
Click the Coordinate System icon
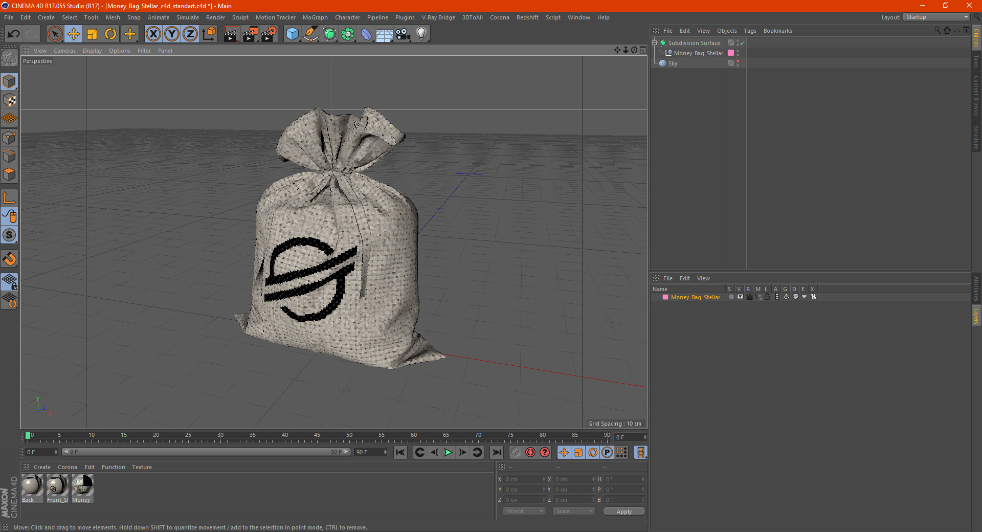point(209,34)
